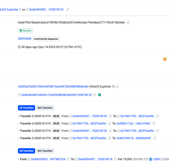Edit the private name tag pencil icon
The image size is (169, 165).
(x=68, y=9)
